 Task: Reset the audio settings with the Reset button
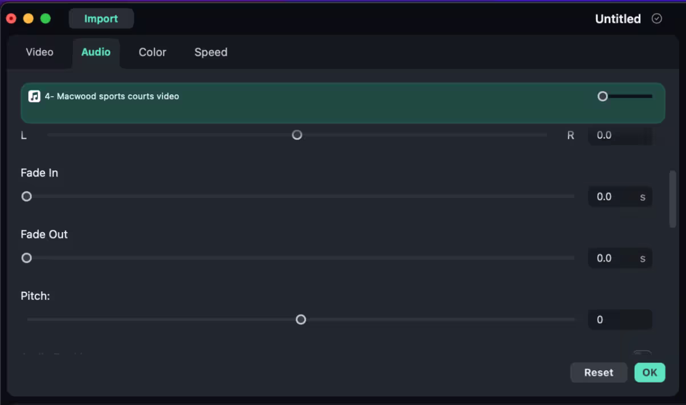coord(598,373)
